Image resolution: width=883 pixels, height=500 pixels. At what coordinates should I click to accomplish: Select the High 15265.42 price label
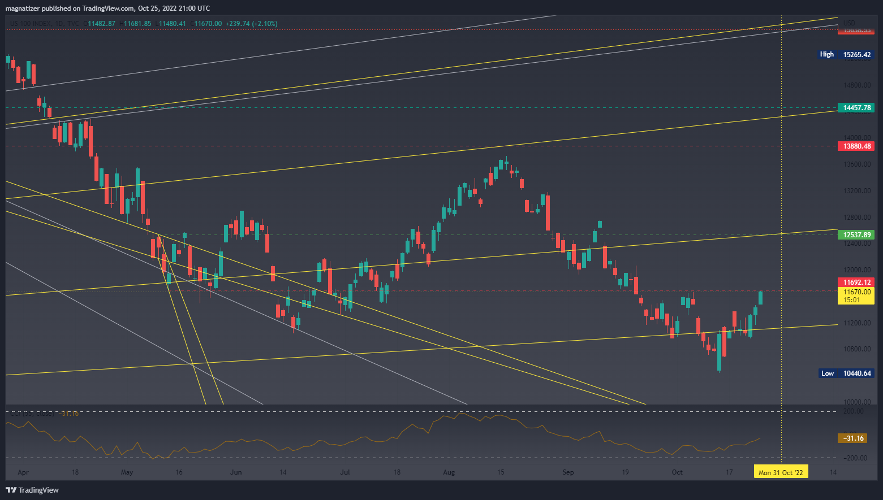(846, 55)
